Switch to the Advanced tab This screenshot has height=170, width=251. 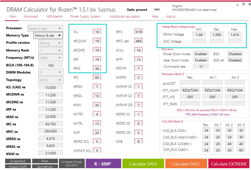[x=30, y=16]
